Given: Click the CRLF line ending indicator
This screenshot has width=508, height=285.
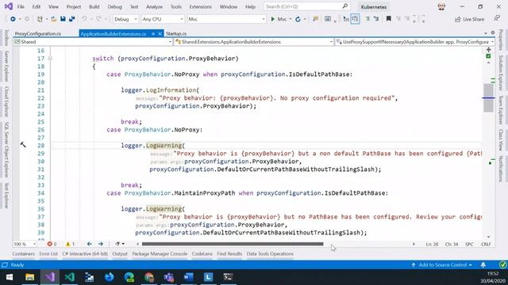Looking at the screenshot, I should pyautogui.click(x=486, y=245).
